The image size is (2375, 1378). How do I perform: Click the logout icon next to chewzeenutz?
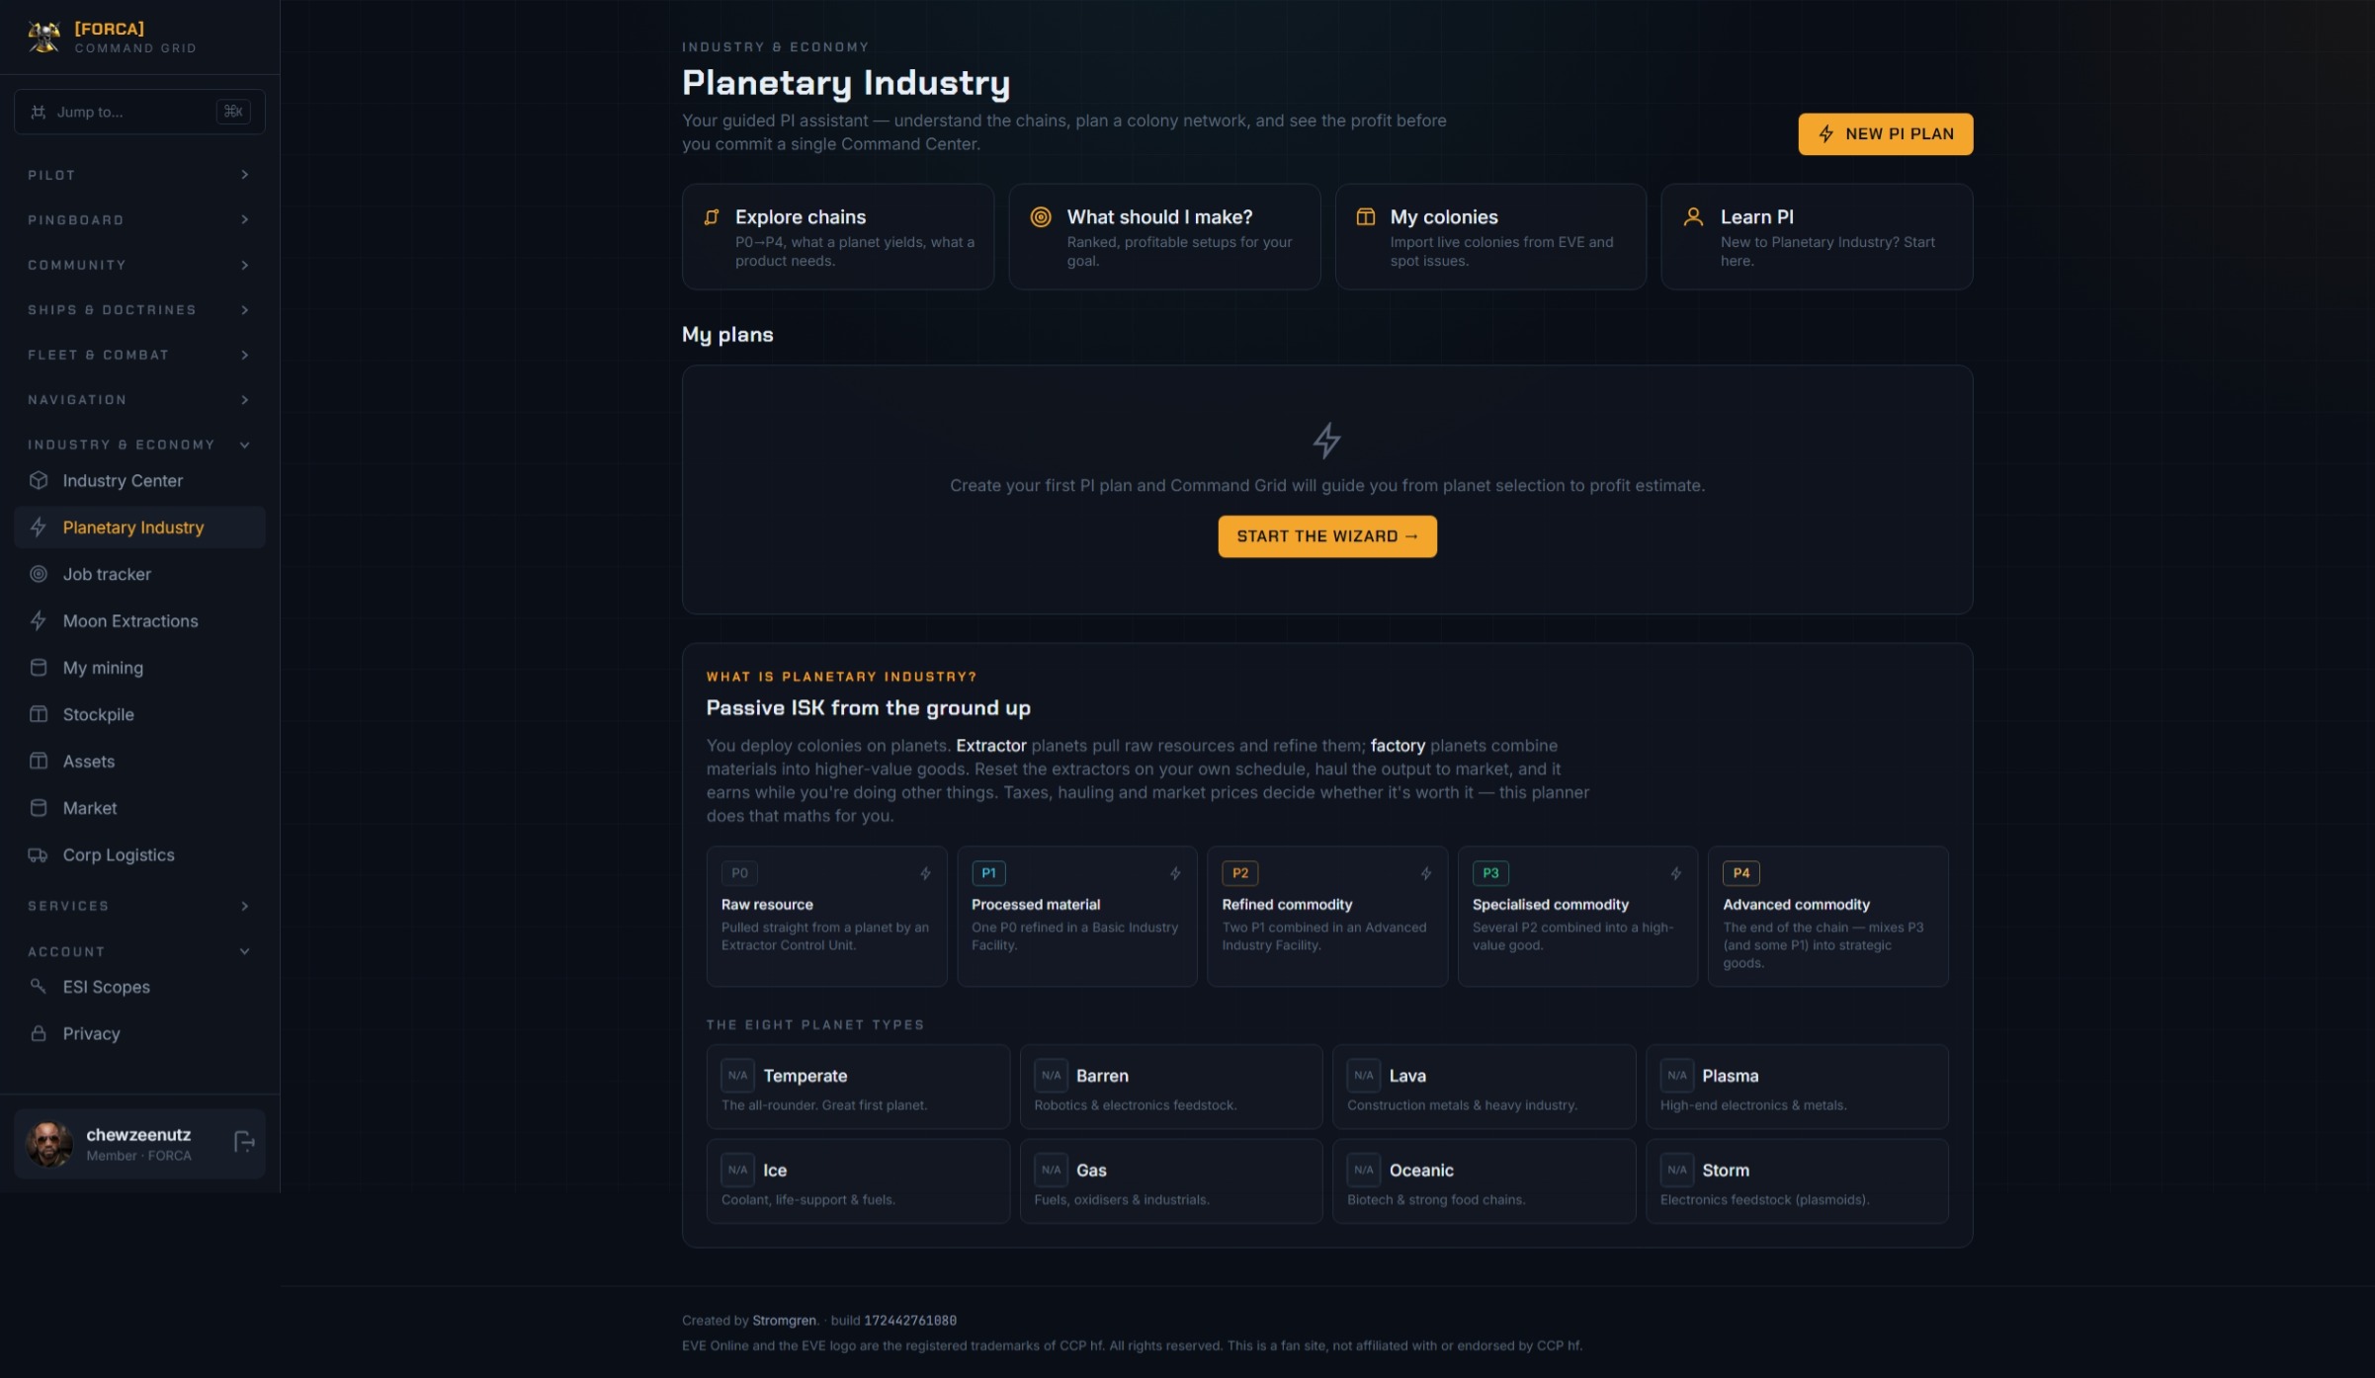point(244,1143)
